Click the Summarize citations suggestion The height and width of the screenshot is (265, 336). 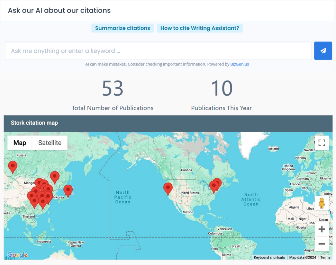122,28
